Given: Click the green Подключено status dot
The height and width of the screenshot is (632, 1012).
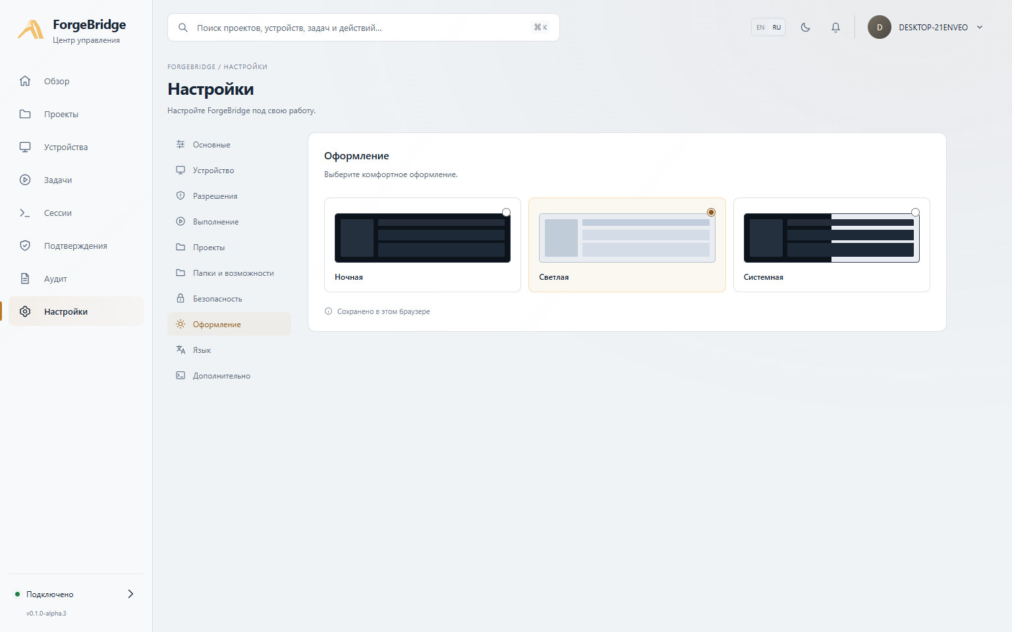Looking at the screenshot, I should (17, 594).
